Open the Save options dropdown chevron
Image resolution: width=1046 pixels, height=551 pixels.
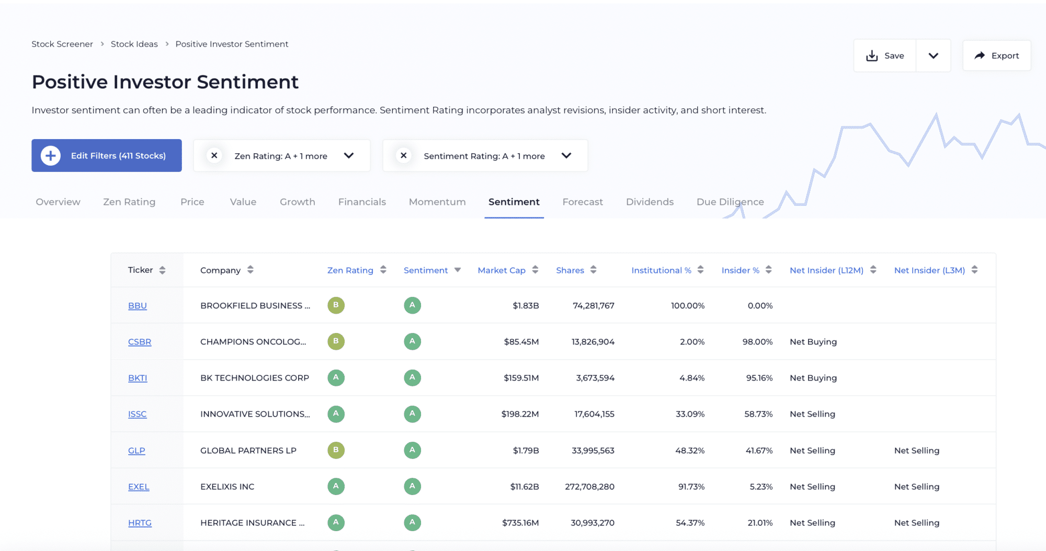click(933, 56)
